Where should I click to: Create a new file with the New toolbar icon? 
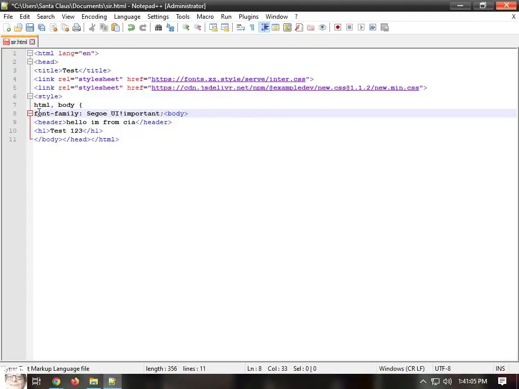7,27
